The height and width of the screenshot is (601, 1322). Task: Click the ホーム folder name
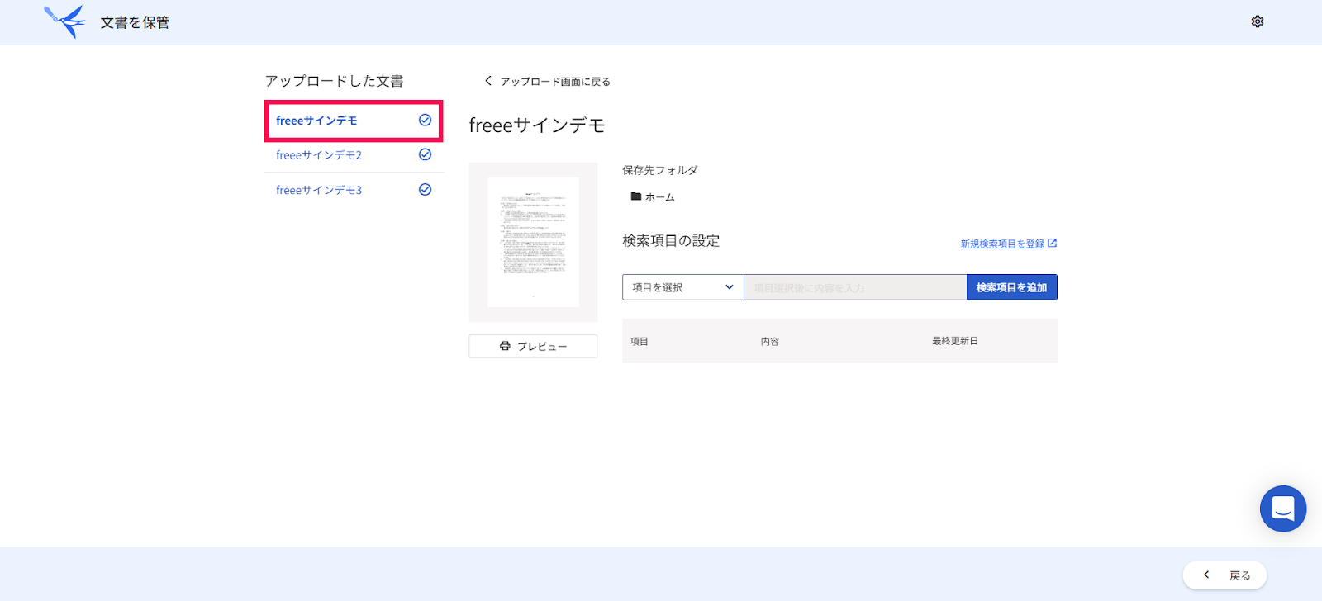click(660, 197)
